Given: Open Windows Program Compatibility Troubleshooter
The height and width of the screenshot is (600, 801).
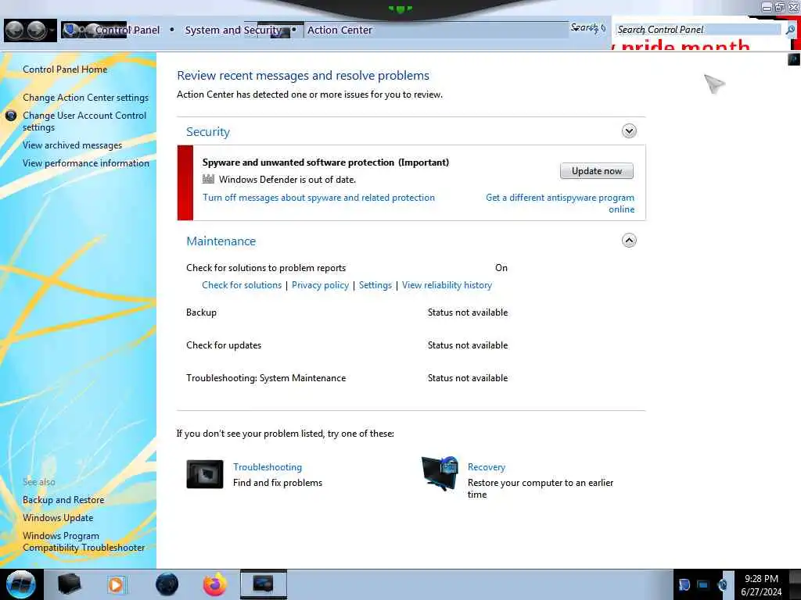Looking at the screenshot, I should (84, 542).
